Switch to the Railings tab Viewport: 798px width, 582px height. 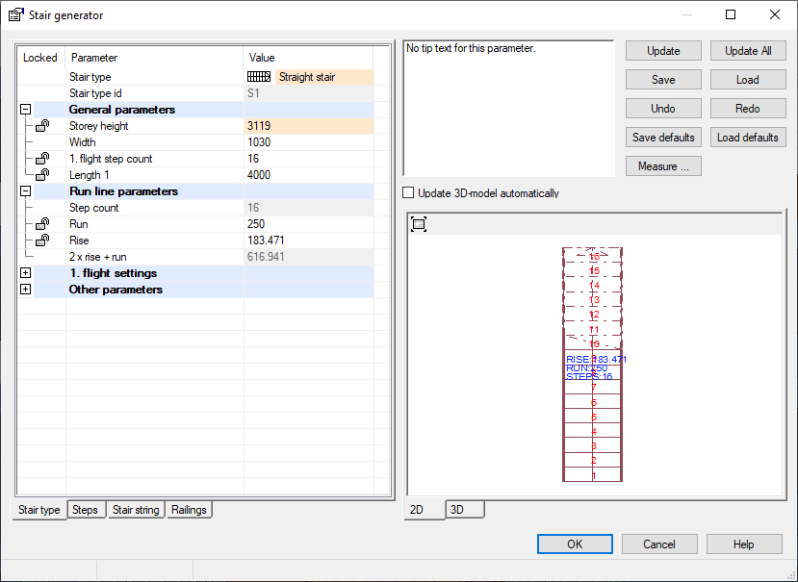pos(189,510)
